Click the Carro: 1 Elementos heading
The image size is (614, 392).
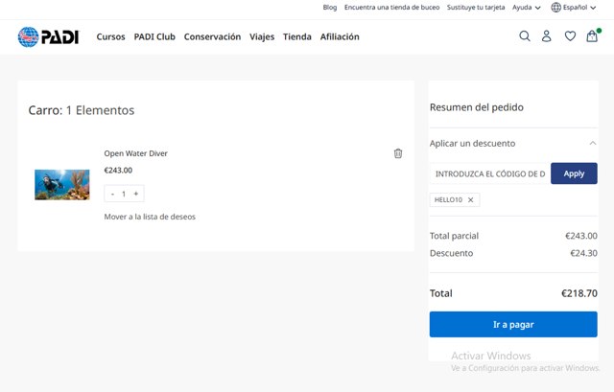pyautogui.click(x=81, y=110)
